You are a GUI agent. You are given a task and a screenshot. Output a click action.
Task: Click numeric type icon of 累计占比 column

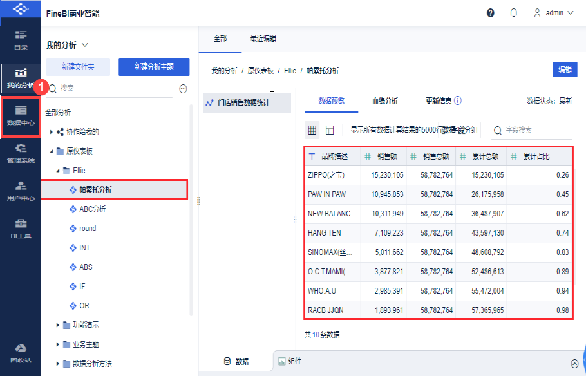coord(514,156)
